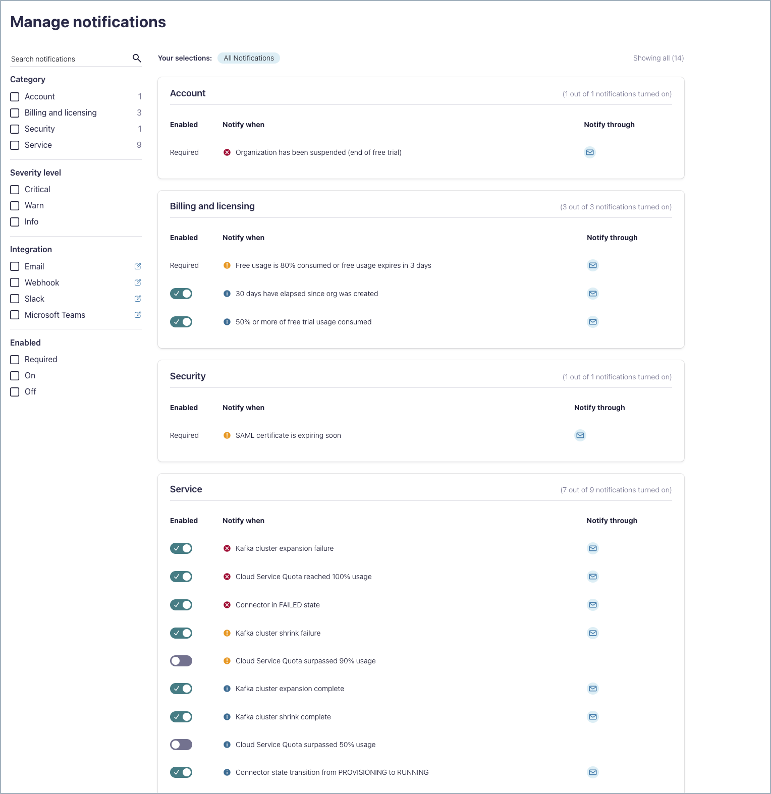Click the All Notifications selection chip

(x=249, y=58)
